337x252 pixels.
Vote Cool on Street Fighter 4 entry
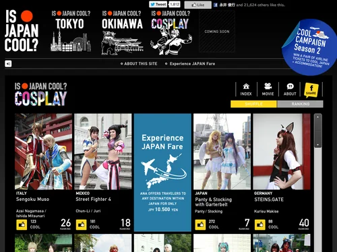pos(82,225)
